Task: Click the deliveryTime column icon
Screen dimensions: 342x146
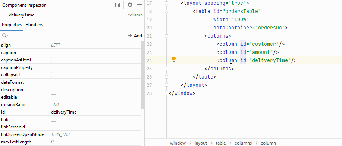Action: click(x=4, y=15)
